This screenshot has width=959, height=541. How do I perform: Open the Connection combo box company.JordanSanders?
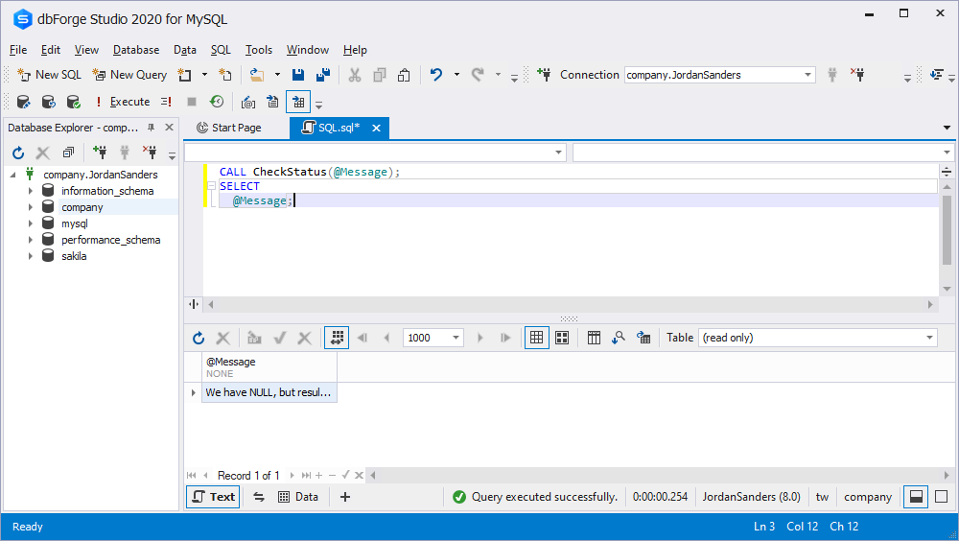720,75
